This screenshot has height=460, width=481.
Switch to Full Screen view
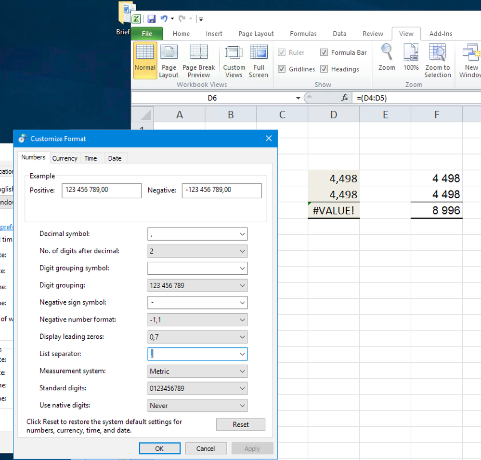click(258, 61)
